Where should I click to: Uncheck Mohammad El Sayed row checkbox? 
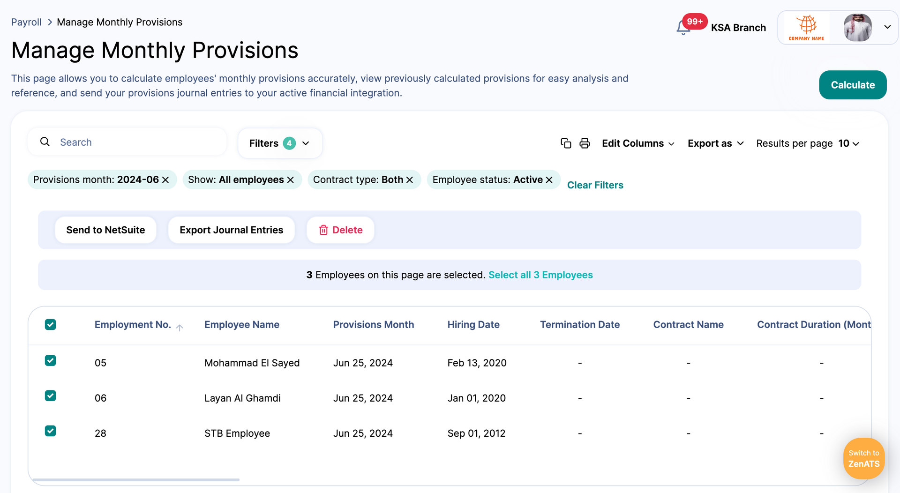tap(51, 360)
